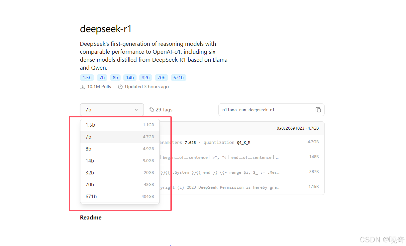
Task: Copy the ollama run command
Action: 318,110
